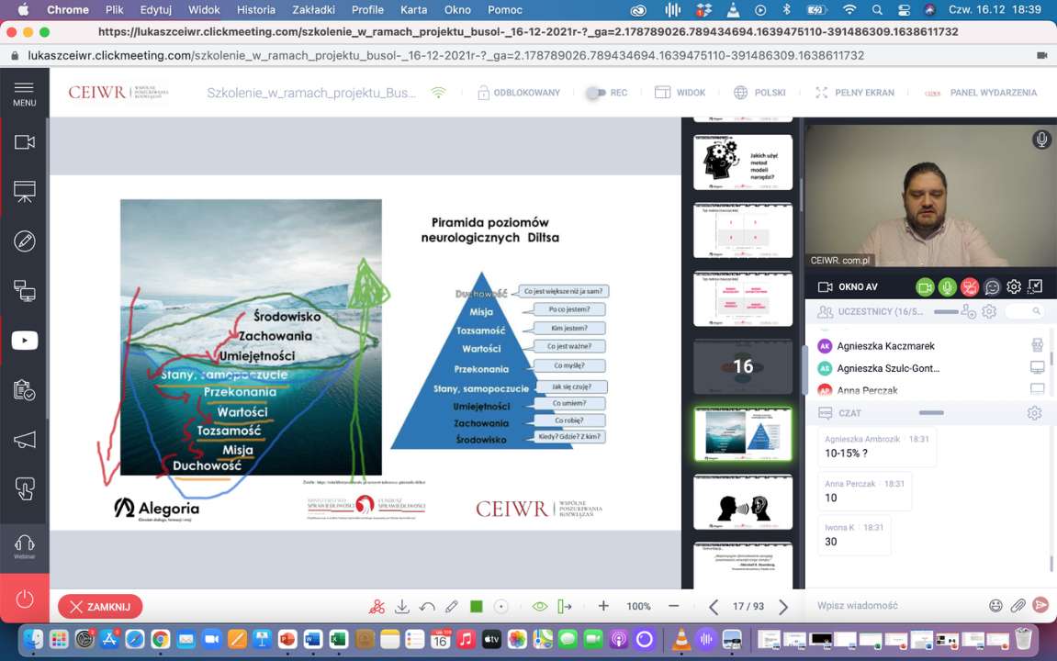Click the chat message input field
The image size is (1057, 661).
click(x=895, y=606)
